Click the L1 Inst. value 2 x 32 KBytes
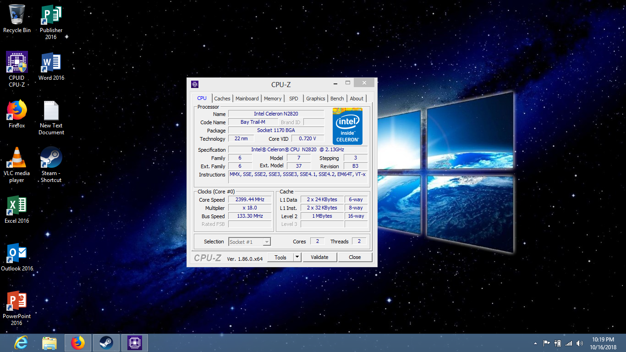The image size is (626, 352). [322, 208]
